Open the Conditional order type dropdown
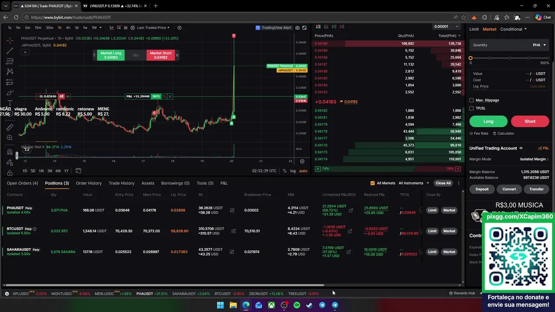 pyautogui.click(x=513, y=29)
